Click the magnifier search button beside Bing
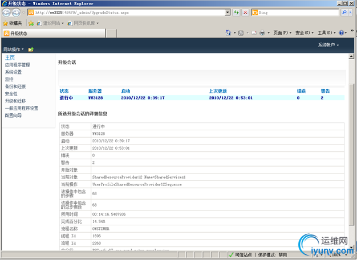The height and width of the screenshot is (260, 357). (344, 13)
